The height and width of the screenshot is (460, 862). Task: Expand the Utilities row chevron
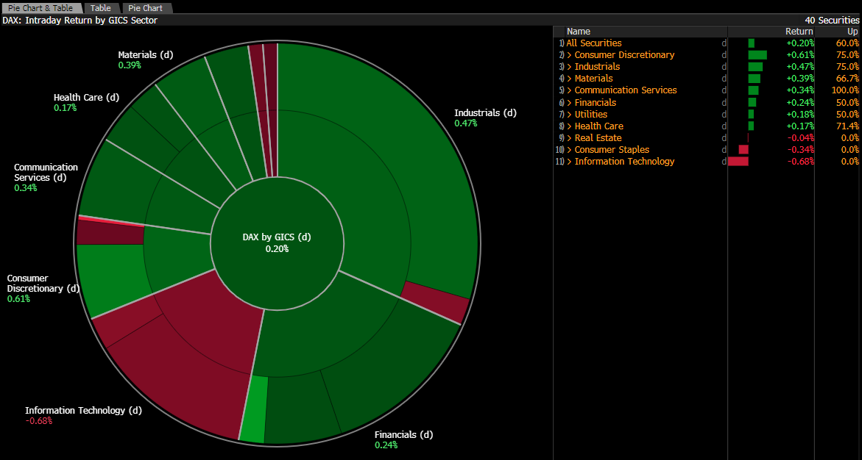coord(570,114)
